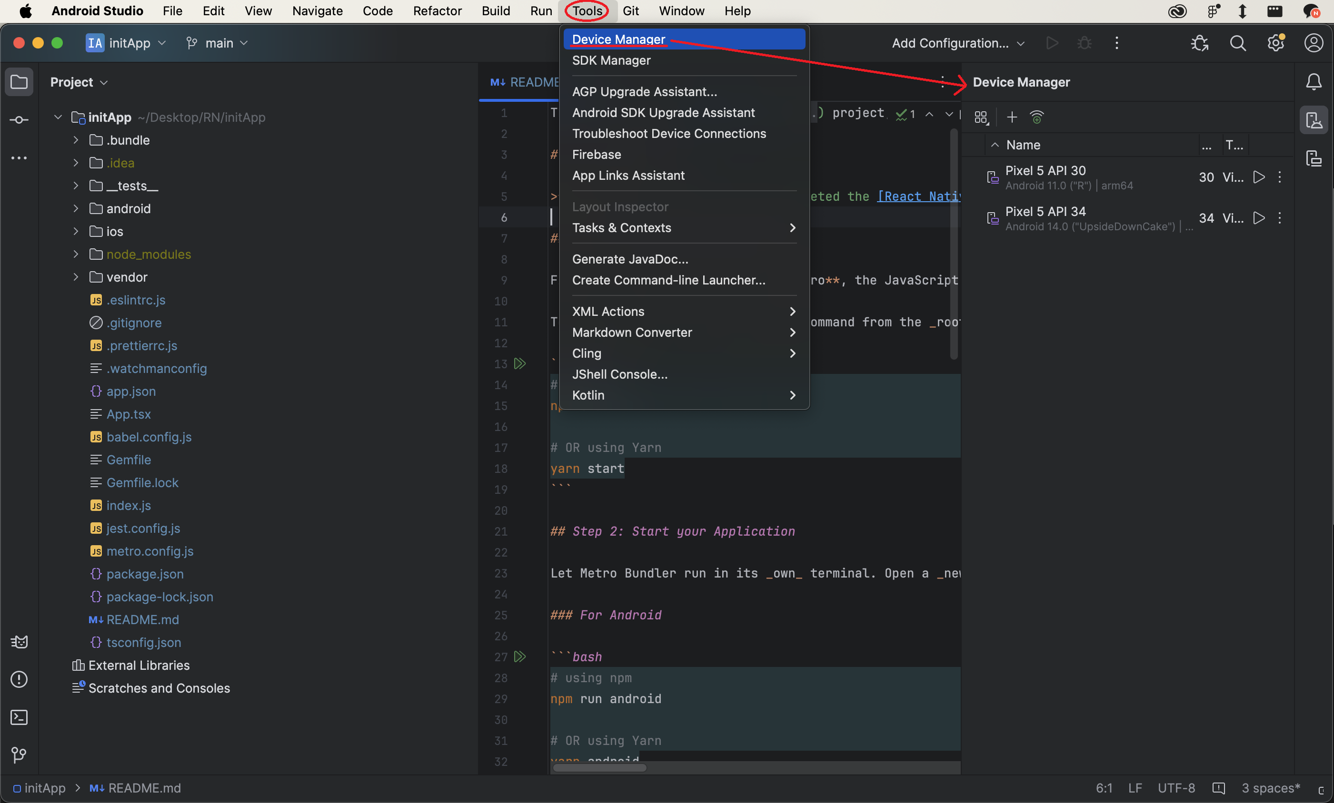Expand the android folder
1334x803 pixels.
coord(76,208)
